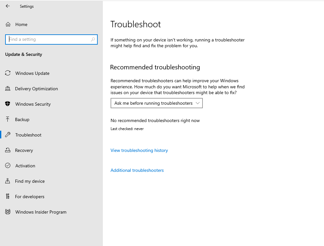The width and height of the screenshot is (324, 246).
Task: Expand the troubleshooter preference chevron arrow
Action: coord(198,103)
